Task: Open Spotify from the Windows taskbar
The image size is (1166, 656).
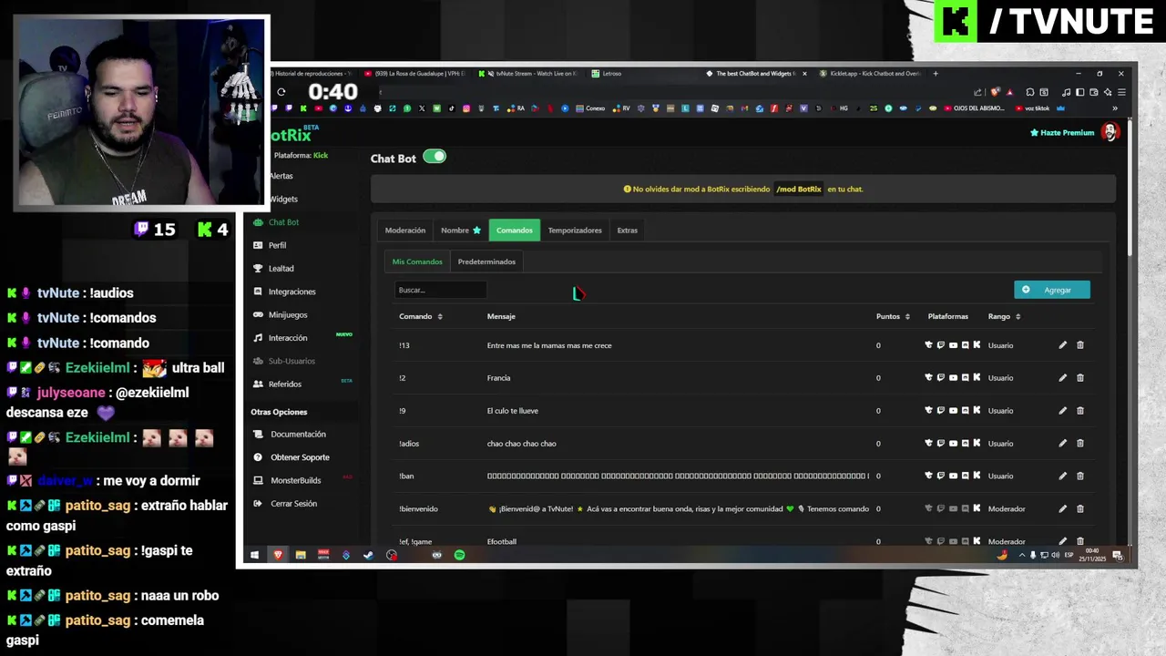Action: pos(459,555)
